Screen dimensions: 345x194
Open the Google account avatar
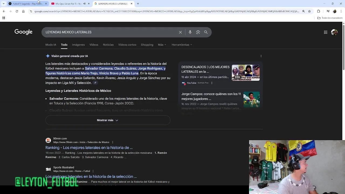334,32
